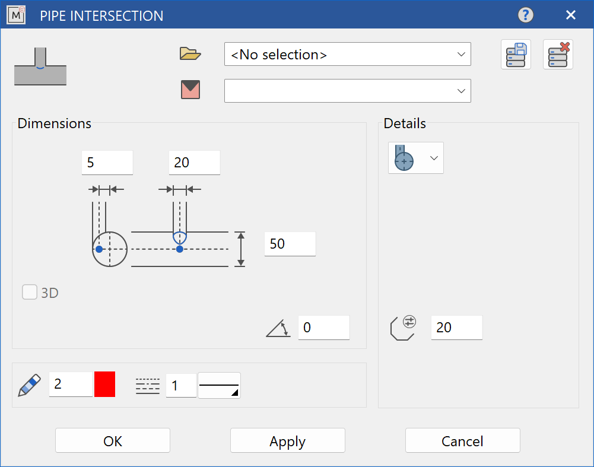This screenshot has width=594, height=467.
Task: Click the pencil pen icon
Action: (x=30, y=385)
